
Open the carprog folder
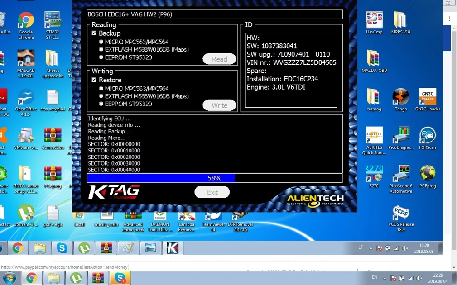point(374,100)
